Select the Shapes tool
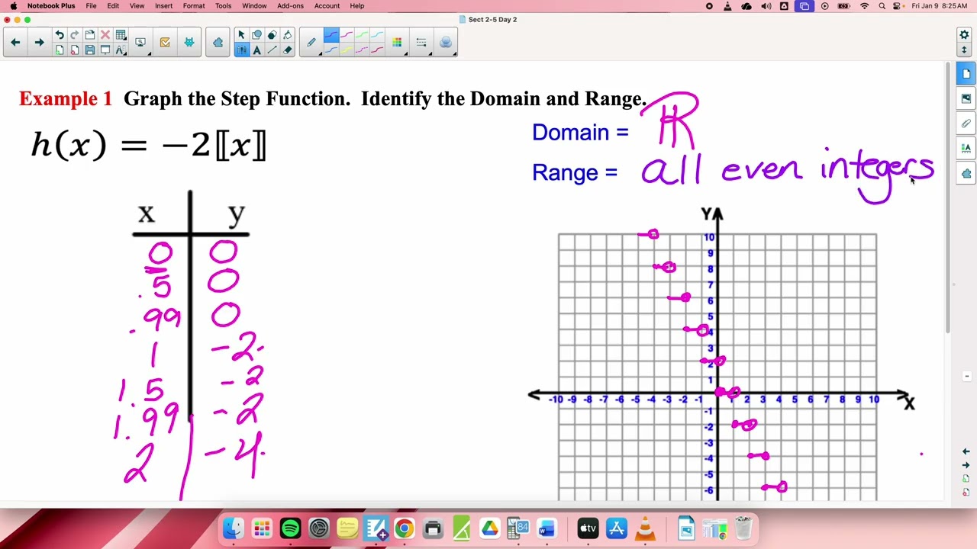977x549 pixels. pos(256,35)
